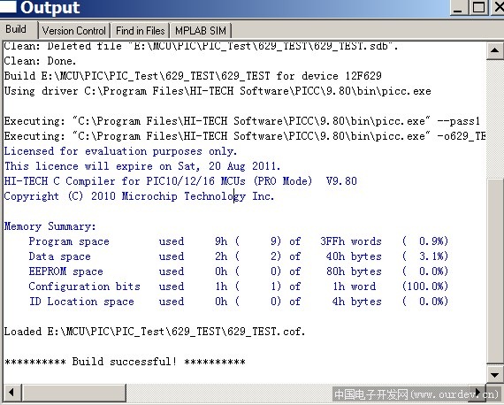Image resolution: width=504 pixels, height=405 pixels.
Task: Click the Output window title bar icon
Action: click(x=8, y=6)
